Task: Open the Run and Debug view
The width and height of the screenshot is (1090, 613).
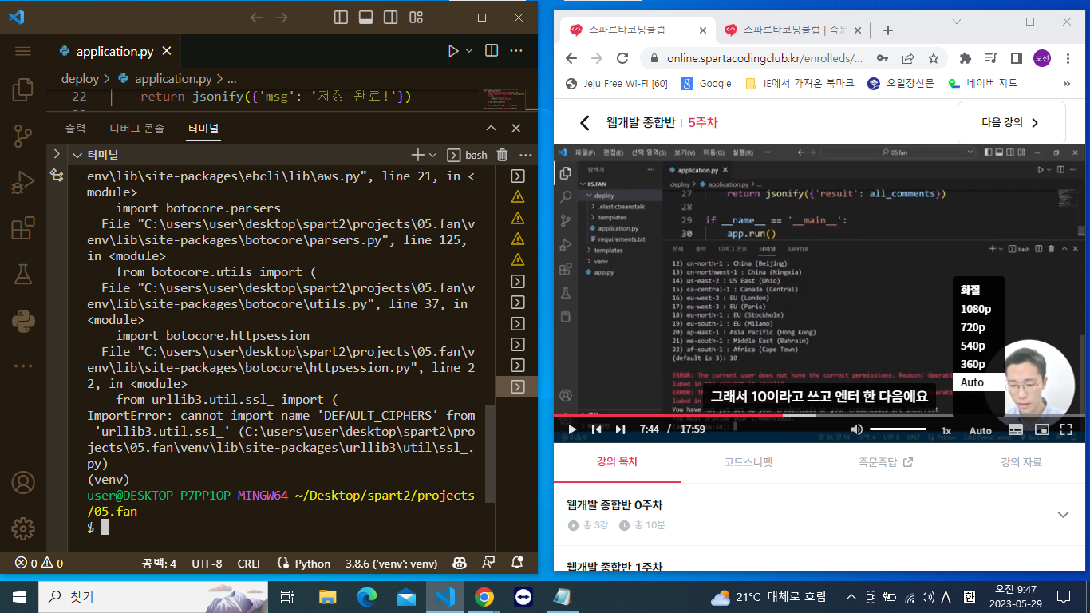Action: (x=22, y=183)
